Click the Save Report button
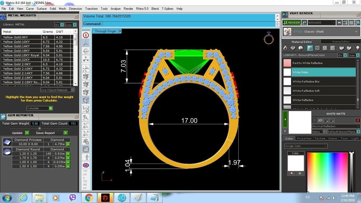Image resolution: width=361 pixels, height=203 pixels. pyautogui.click(x=51, y=133)
